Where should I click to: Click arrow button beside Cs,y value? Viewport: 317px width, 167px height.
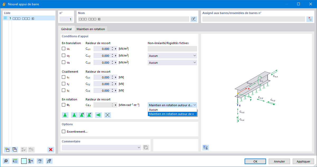click(116, 84)
